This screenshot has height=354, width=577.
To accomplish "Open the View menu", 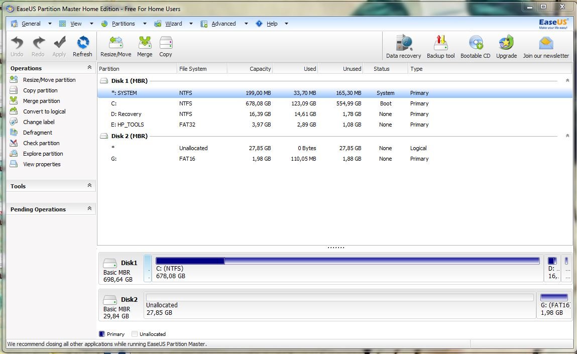I will [x=76, y=24].
